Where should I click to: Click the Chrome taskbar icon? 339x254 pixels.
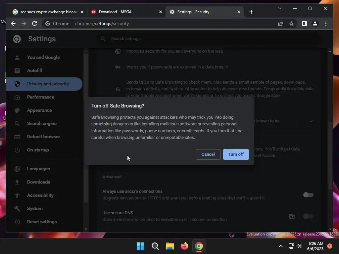(199, 246)
